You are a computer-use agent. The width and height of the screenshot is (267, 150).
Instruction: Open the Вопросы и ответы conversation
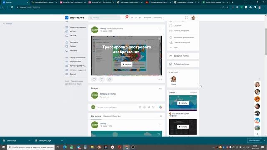108,94
